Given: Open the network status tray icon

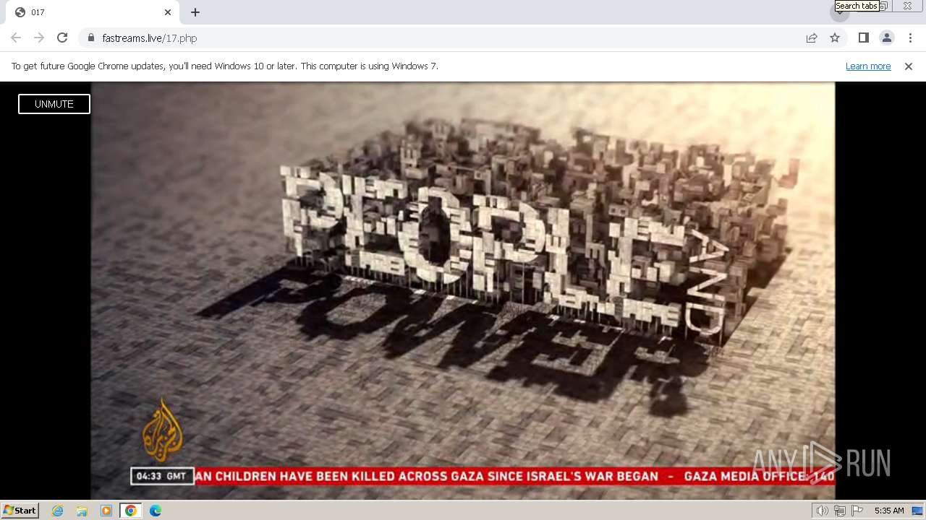Looking at the screenshot, I should point(840,511).
